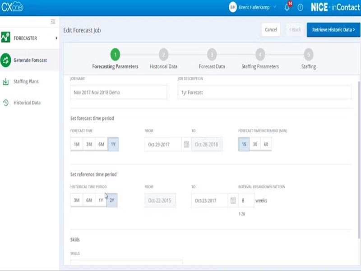Open the forecast From date calendar icon
361x271 pixels.
coord(186,145)
